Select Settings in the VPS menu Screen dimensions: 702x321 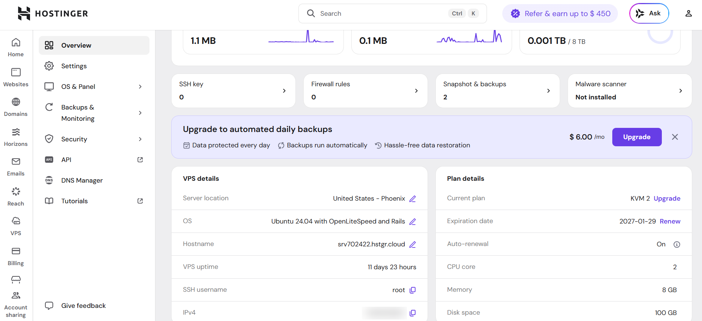[94, 66]
